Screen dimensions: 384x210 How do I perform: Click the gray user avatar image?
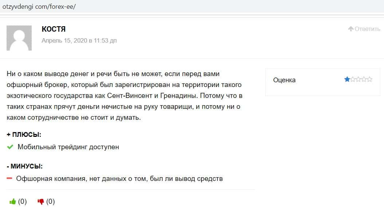[19, 38]
